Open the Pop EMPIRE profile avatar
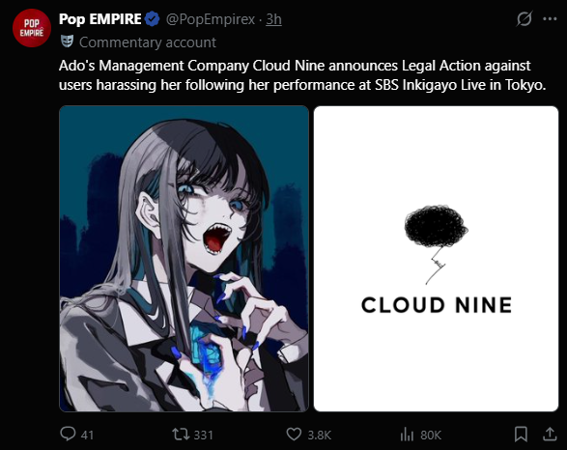The width and height of the screenshot is (567, 450). (x=32, y=28)
